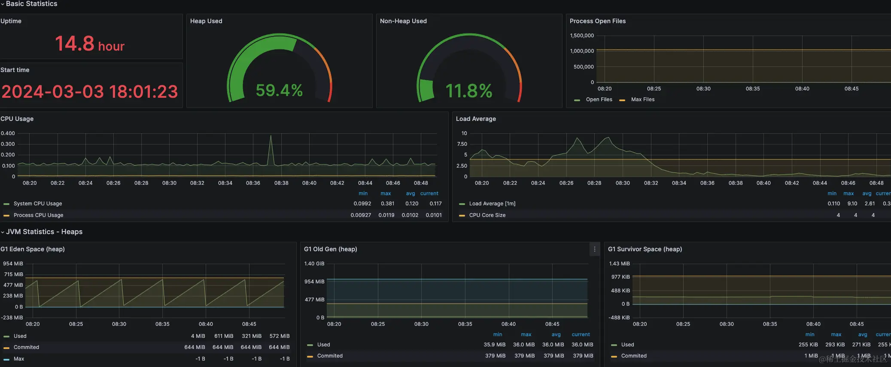Screen dimensions: 891x367
Task: Toggle Process CPU Usage series in legend
Action: click(38, 215)
